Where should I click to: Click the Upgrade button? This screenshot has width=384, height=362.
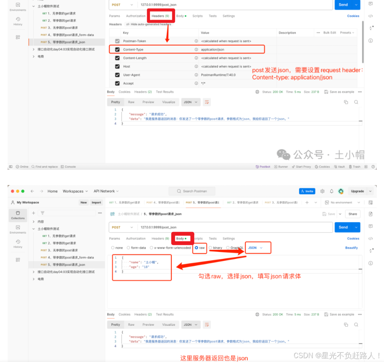pyautogui.click(x=357, y=191)
